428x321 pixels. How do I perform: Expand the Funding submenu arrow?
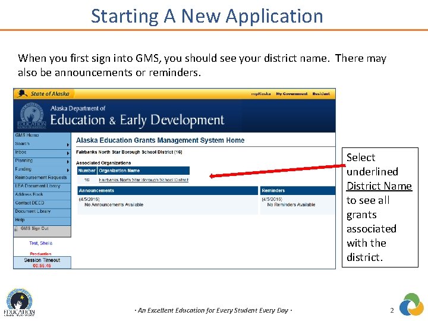pyautogui.click(x=68, y=170)
